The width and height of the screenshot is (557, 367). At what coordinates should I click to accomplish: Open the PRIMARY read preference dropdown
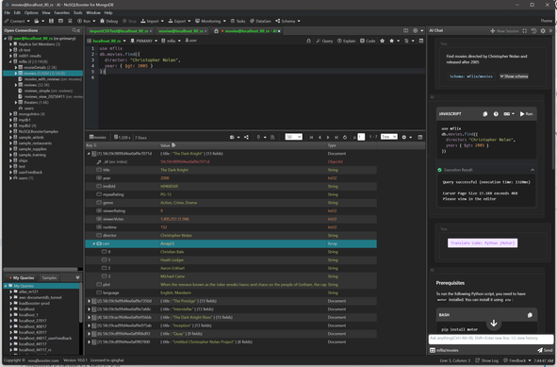click(144, 41)
